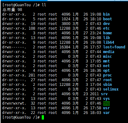
Task: Click link count '108' in etc row
Action: (x=32, y=28)
